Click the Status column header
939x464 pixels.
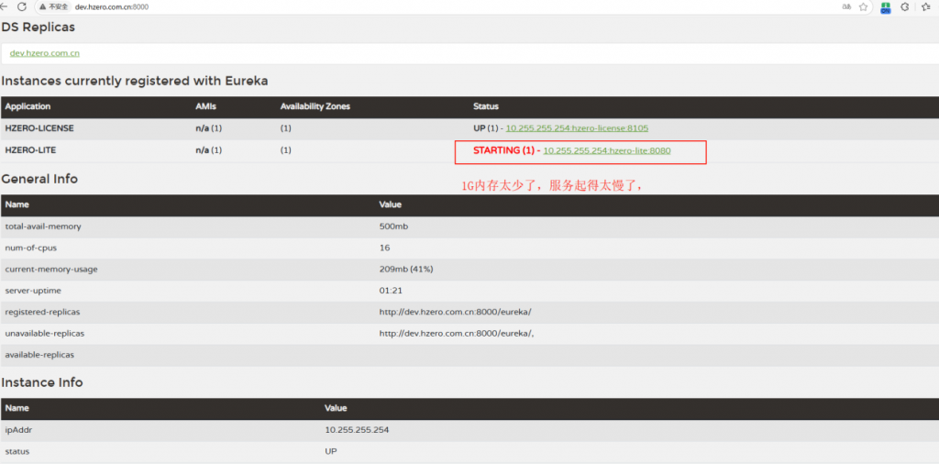(485, 106)
